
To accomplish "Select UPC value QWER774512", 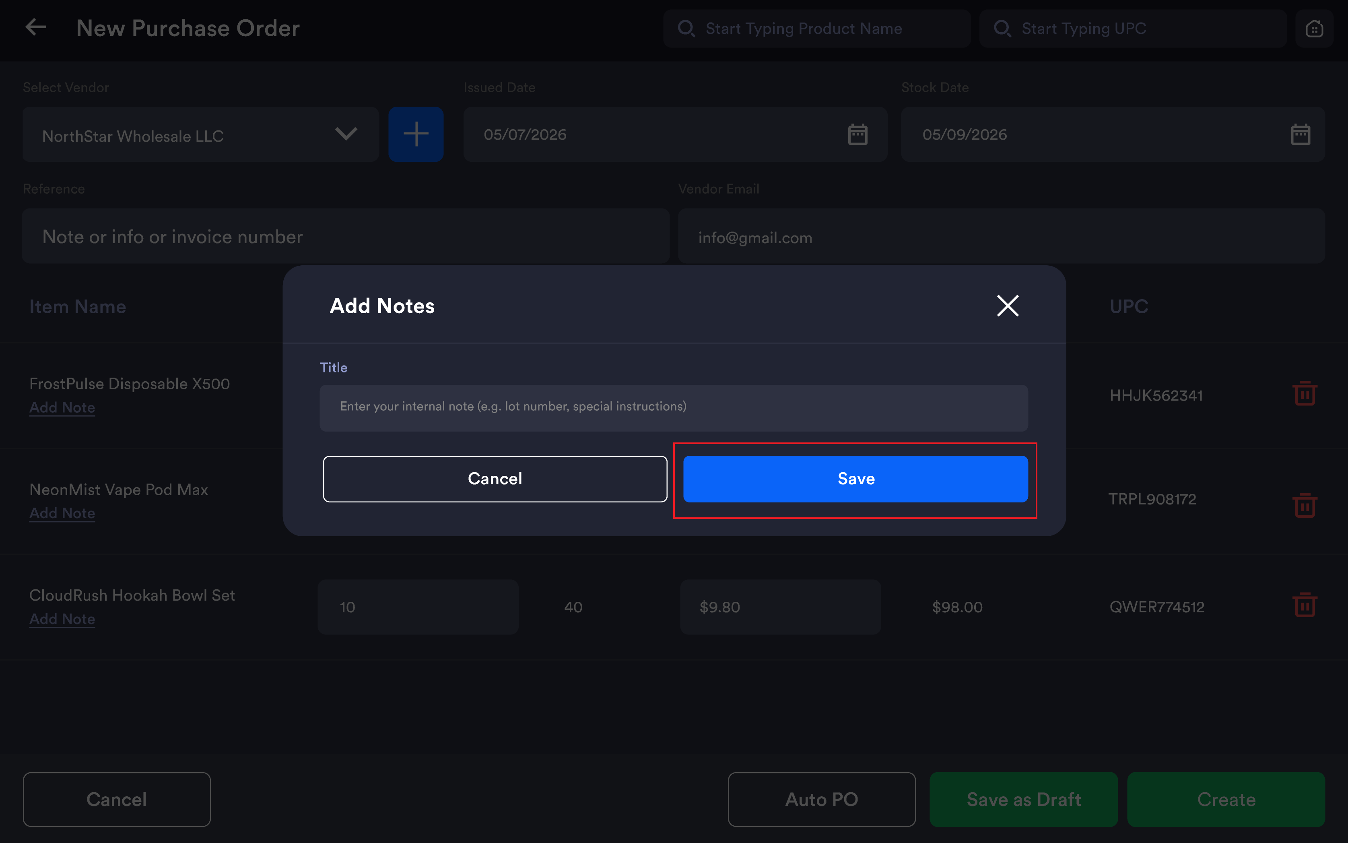I will tap(1157, 607).
